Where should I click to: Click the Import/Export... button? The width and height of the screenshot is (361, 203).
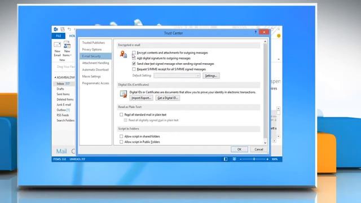pyautogui.click(x=142, y=98)
